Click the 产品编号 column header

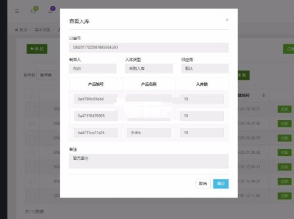point(96,84)
